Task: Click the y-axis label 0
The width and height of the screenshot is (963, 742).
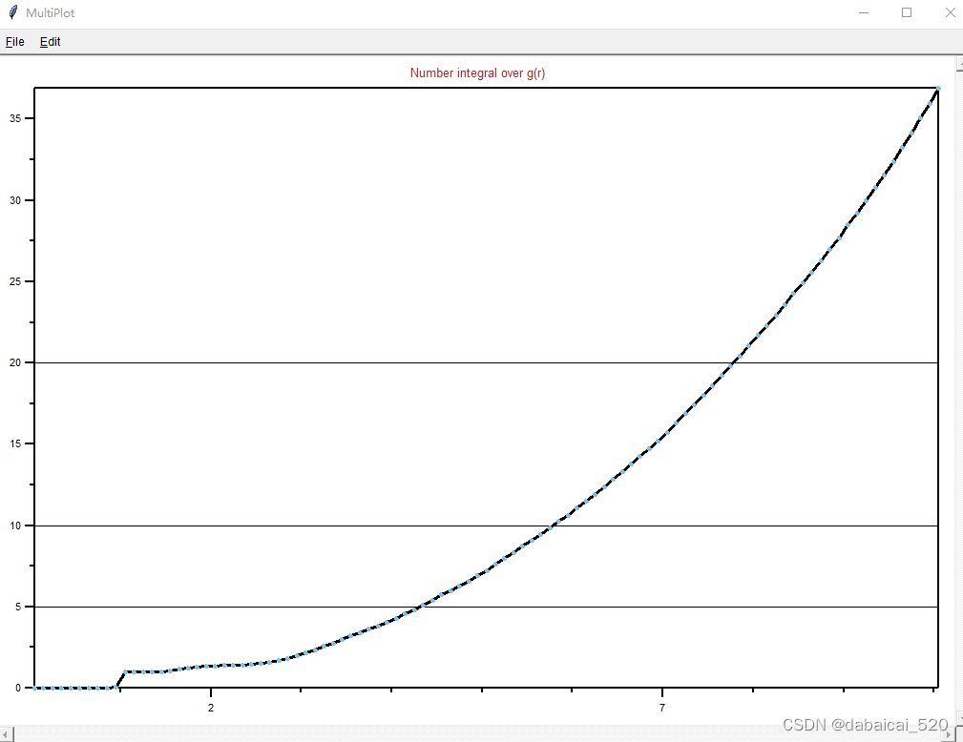Action: 18,688
